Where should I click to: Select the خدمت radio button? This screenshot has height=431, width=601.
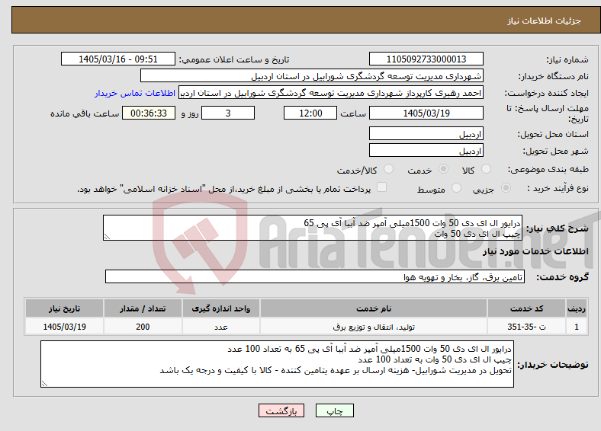click(443, 169)
